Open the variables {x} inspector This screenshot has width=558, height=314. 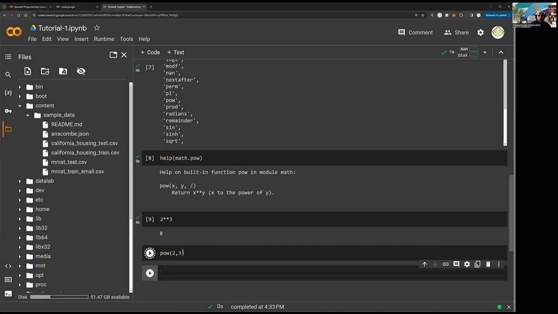point(8,93)
